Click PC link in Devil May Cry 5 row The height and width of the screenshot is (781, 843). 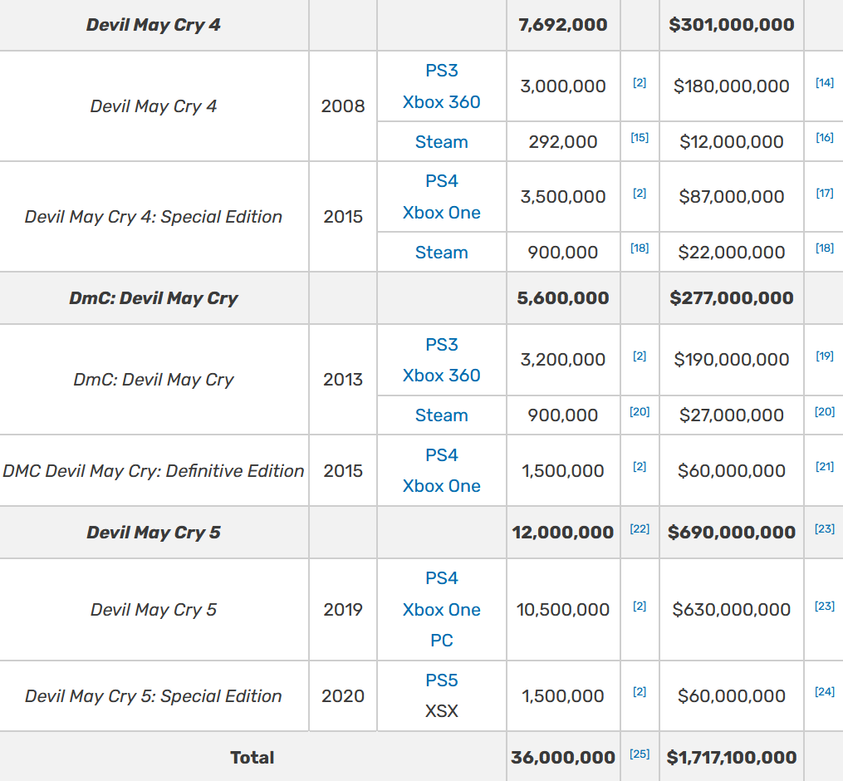tap(441, 641)
